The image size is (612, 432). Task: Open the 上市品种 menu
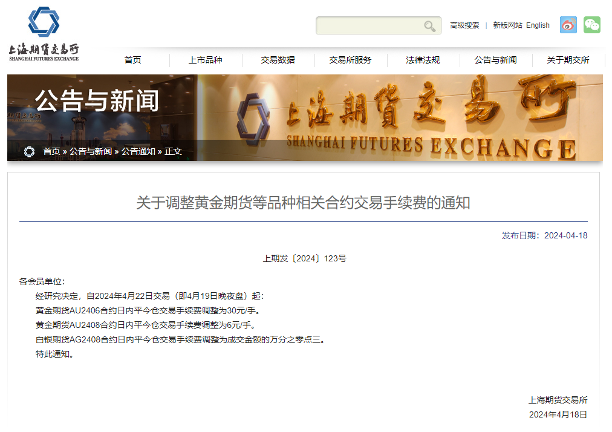(205, 60)
